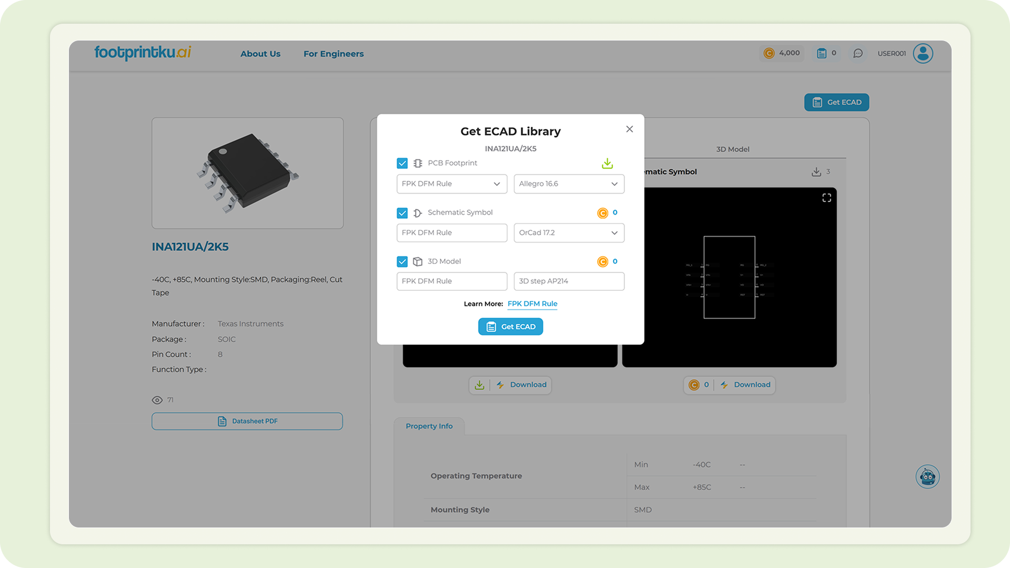
Task: Open the FPK DFM Rule learn more link
Action: (x=532, y=303)
